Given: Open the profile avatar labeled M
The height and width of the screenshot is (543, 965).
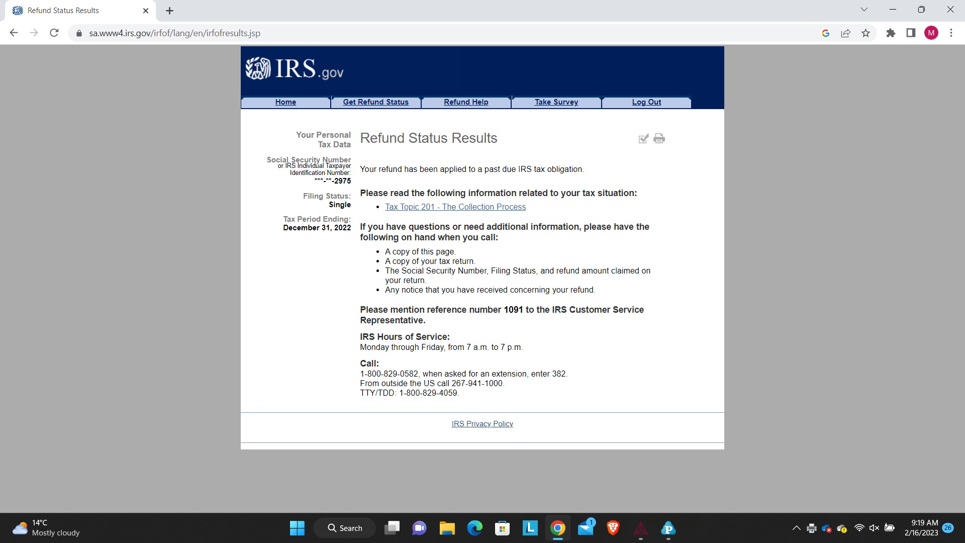Looking at the screenshot, I should pos(931,33).
